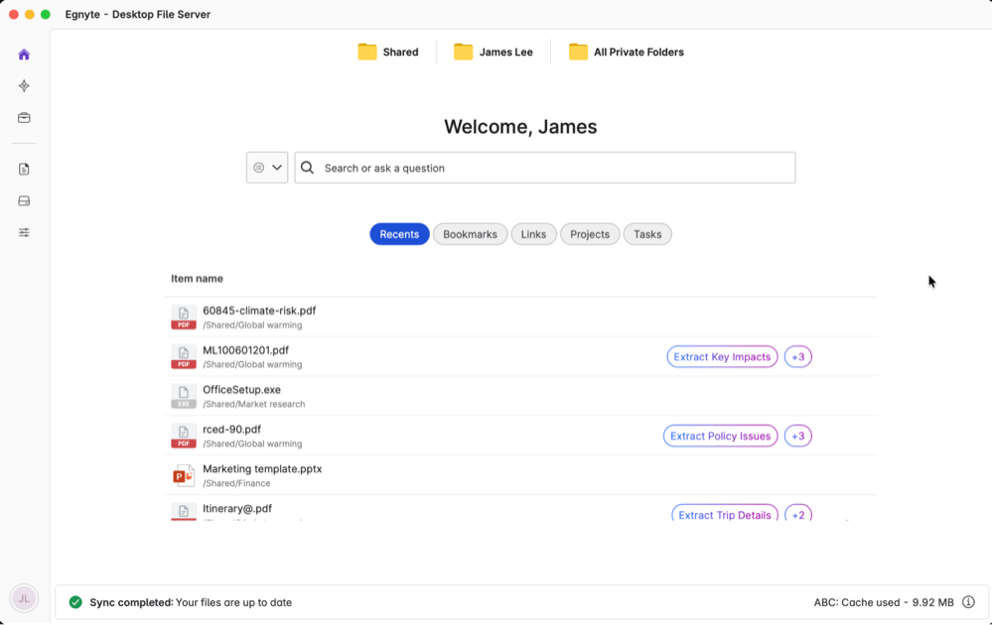The image size is (992, 625).
Task: Click the Extract Trip Details button
Action: click(x=724, y=513)
